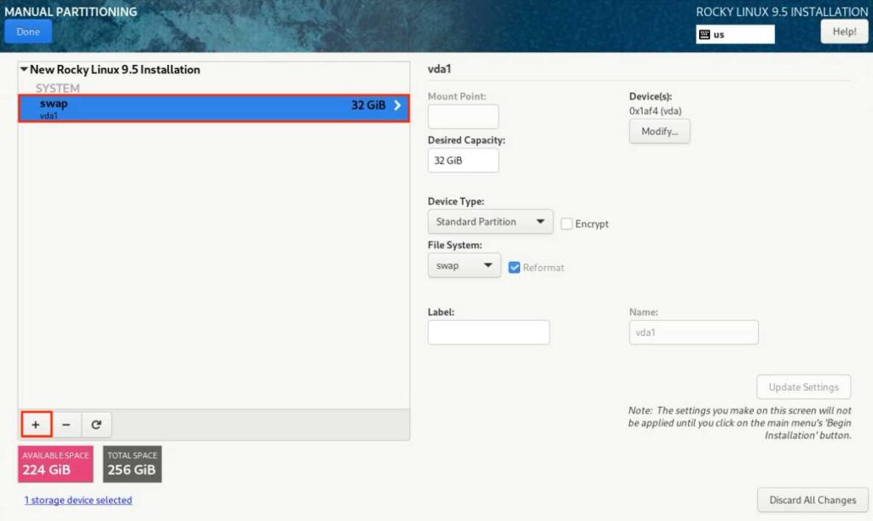The height and width of the screenshot is (521, 873).
Task: Click the remove mount point minus button
Action: coord(66,425)
